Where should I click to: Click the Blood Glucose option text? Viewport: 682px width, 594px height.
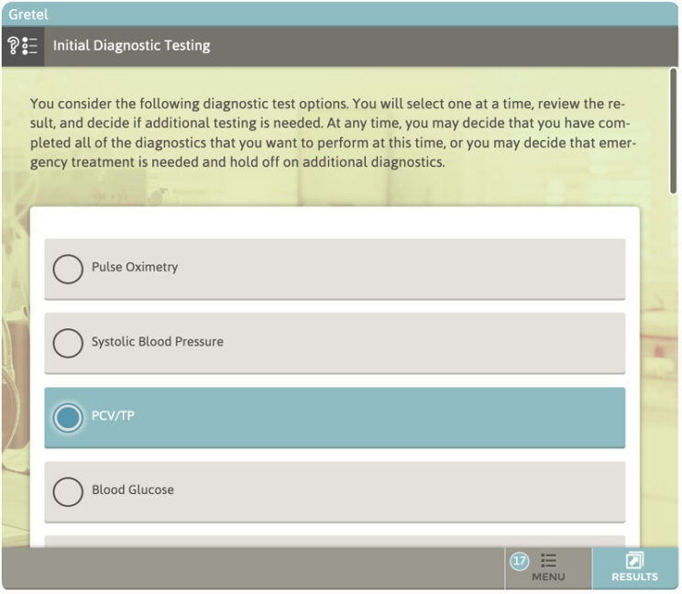133,490
